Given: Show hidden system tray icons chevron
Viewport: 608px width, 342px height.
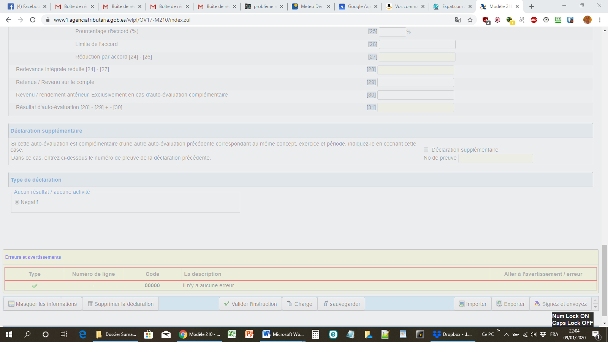Looking at the screenshot, I should click(x=506, y=334).
